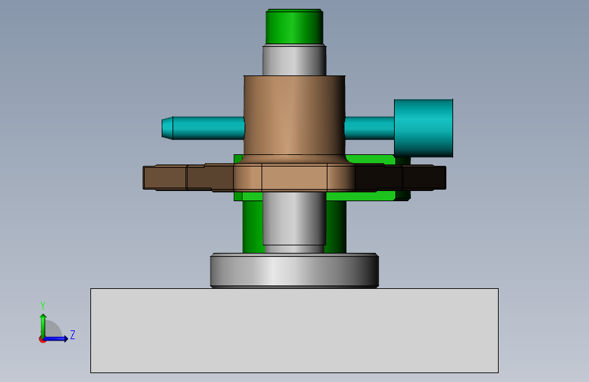Pick the teal pin's pointed left end
Image resolution: width=589 pixels, height=382 pixels.
point(167,128)
